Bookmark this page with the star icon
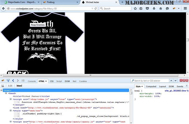Screen dimensions: 189x124 coord(135,9)
